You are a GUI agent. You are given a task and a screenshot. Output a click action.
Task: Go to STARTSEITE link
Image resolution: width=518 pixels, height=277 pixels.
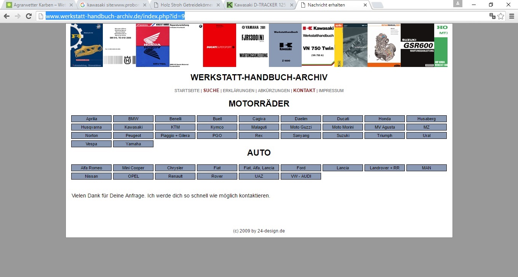tap(187, 91)
